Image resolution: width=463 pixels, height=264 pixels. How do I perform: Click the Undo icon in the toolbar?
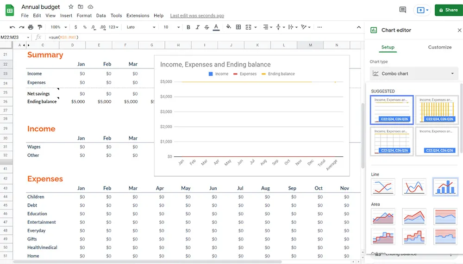pyautogui.click(x=13, y=27)
